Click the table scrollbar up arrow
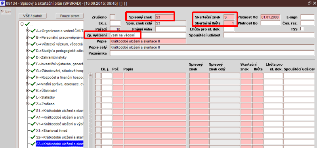This screenshot has width=317, height=148. [x=91, y=75]
